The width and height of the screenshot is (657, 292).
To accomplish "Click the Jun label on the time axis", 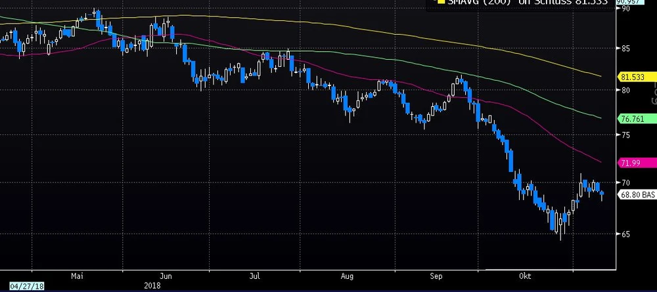I will coord(165,278).
